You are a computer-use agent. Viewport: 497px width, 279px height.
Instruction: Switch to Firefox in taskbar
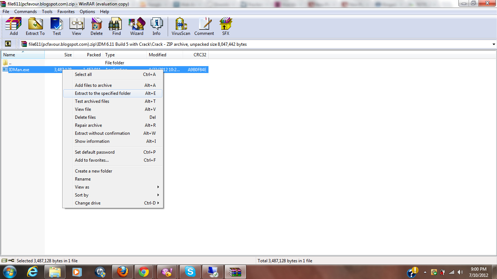point(123,272)
